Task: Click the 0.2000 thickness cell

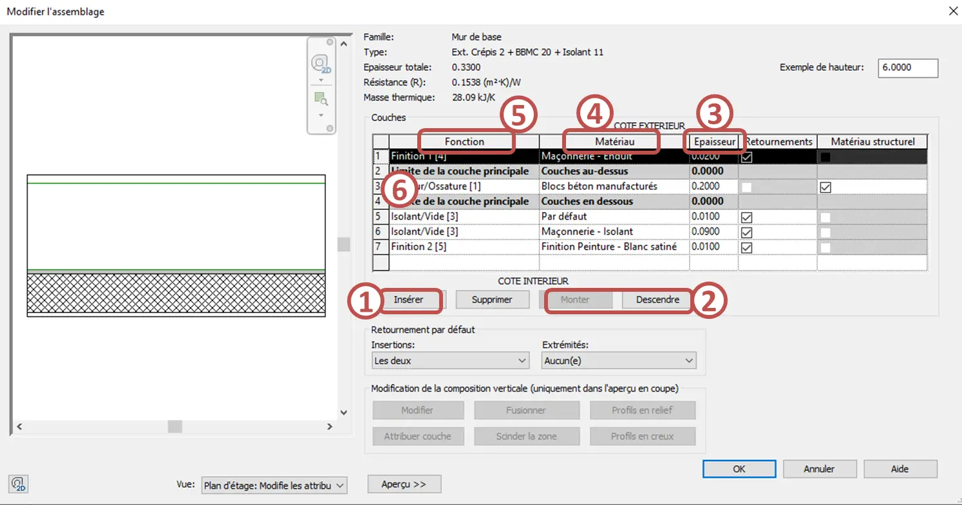Action: pos(714,187)
